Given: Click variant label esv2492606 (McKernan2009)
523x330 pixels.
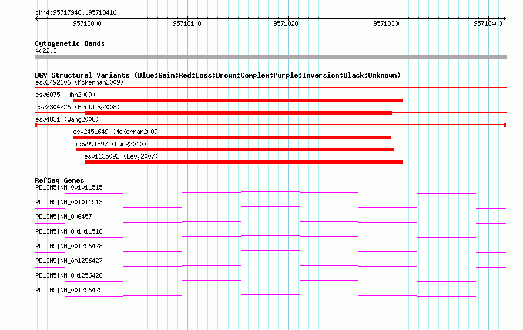Looking at the screenshot, I should pyautogui.click(x=79, y=82).
